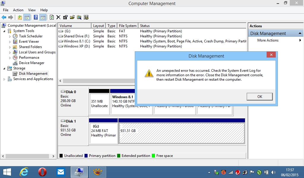Select Computer Management (Local) root node
Screen dimensions: 304x178
[32, 26]
